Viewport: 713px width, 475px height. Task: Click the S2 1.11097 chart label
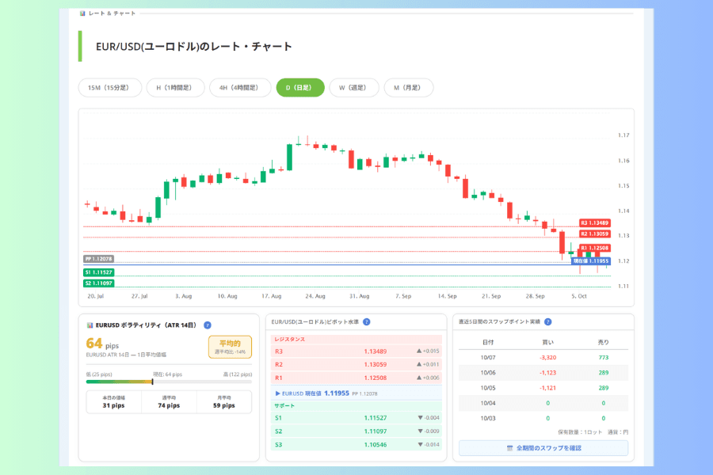click(99, 283)
